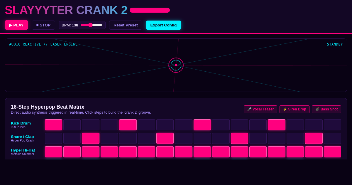The image size is (352, 185).
Task: Enable Kick Drum step 2
Action: coord(72,125)
